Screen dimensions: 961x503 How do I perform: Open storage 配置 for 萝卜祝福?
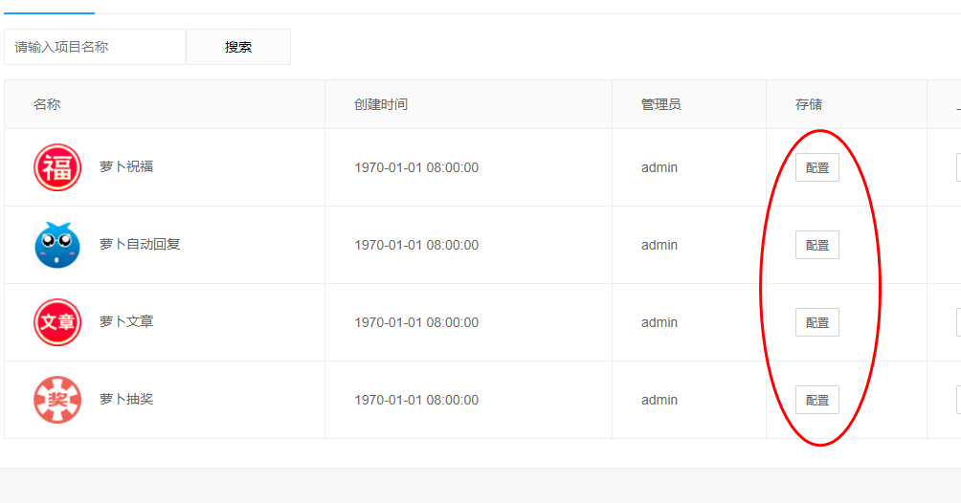[x=817, y=167]
